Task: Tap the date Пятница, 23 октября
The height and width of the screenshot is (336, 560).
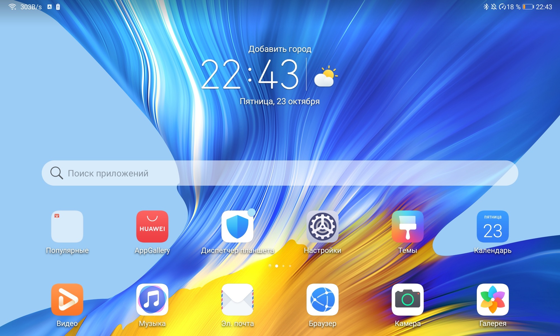Action: (279, 101)
